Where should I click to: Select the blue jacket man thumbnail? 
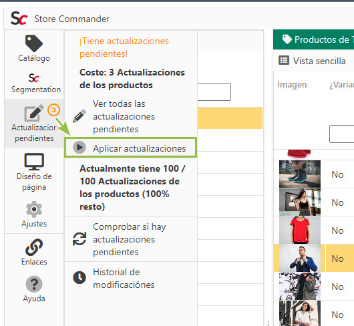[300, 259]
